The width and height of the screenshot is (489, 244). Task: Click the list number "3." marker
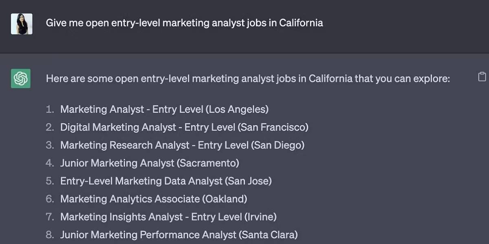[50, 145]
